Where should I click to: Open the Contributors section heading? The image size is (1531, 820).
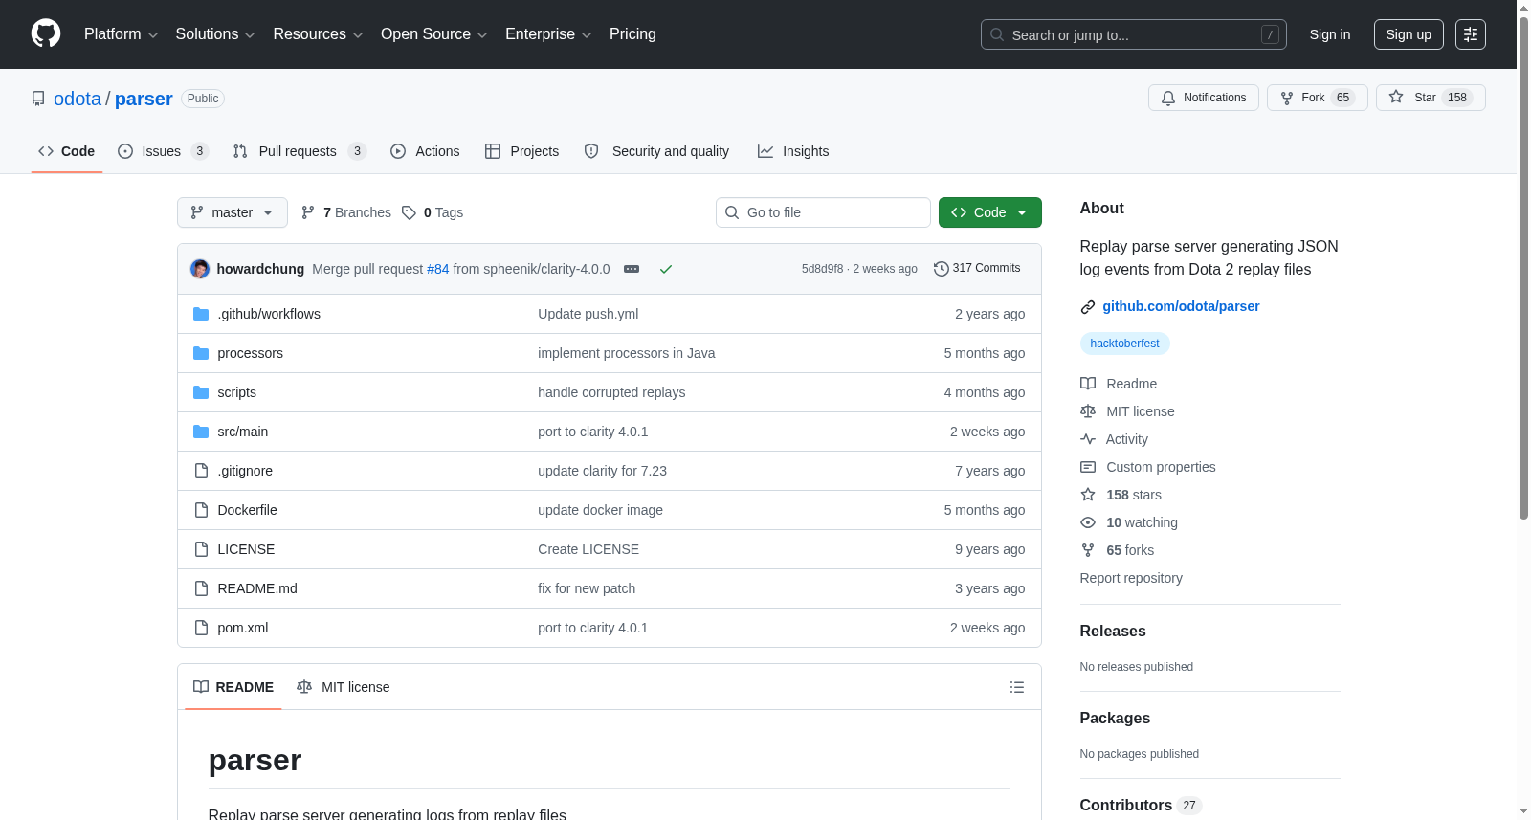[x=1126, y=806]
